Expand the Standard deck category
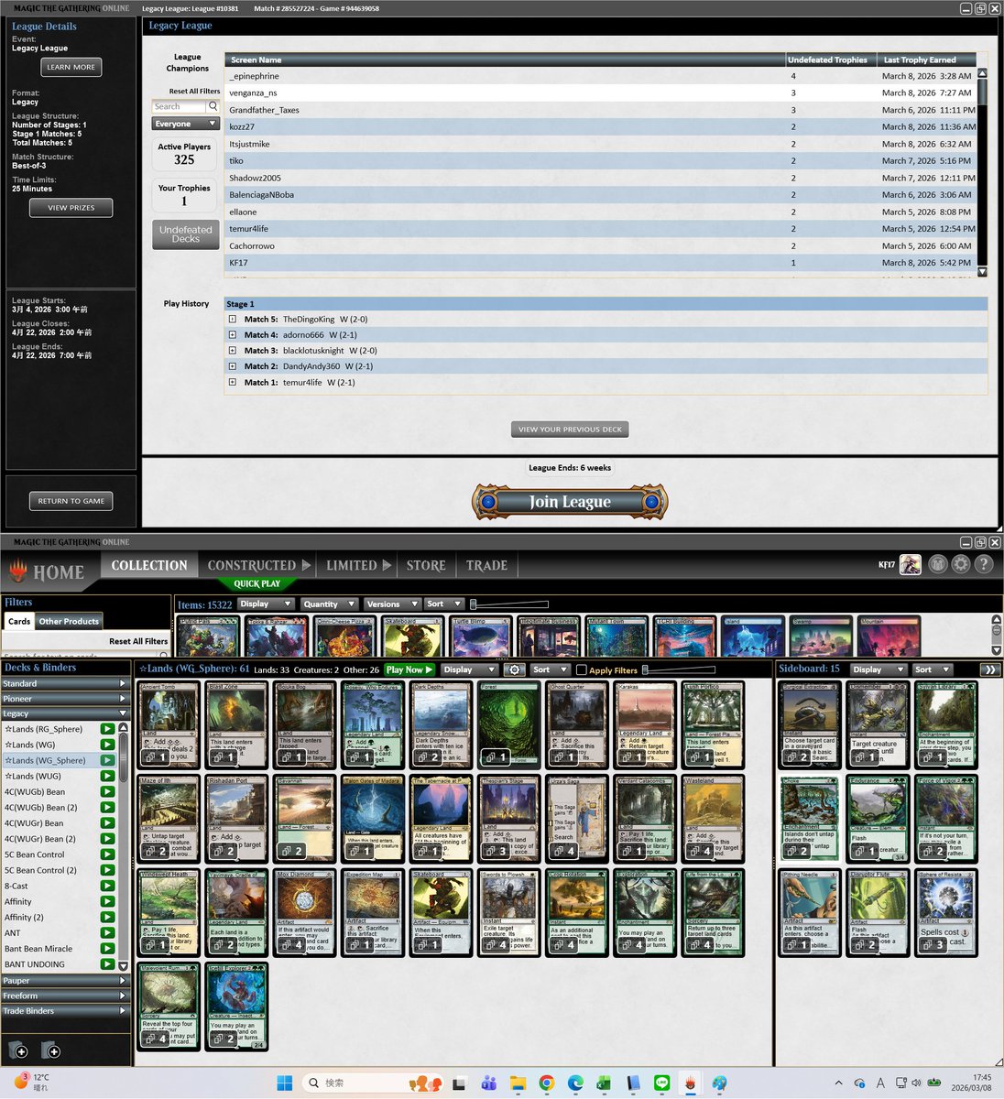 coord(64,683)
